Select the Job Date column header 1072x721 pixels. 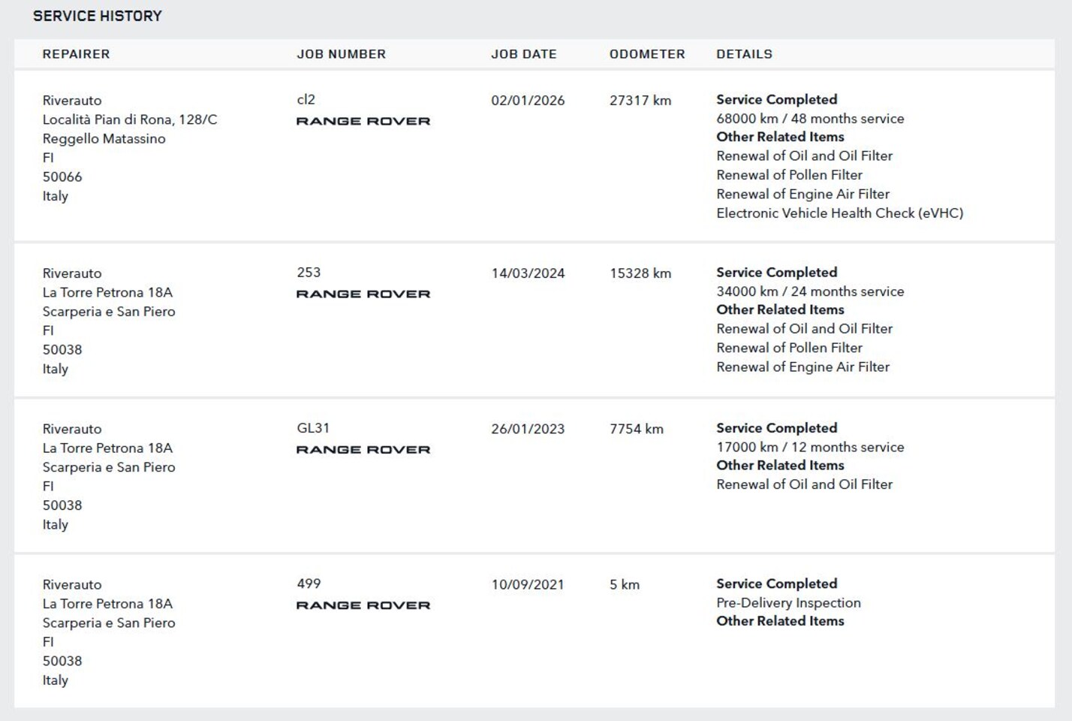[x=523, y=54]
